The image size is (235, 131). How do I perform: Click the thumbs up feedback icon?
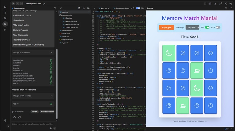point(14,117)
